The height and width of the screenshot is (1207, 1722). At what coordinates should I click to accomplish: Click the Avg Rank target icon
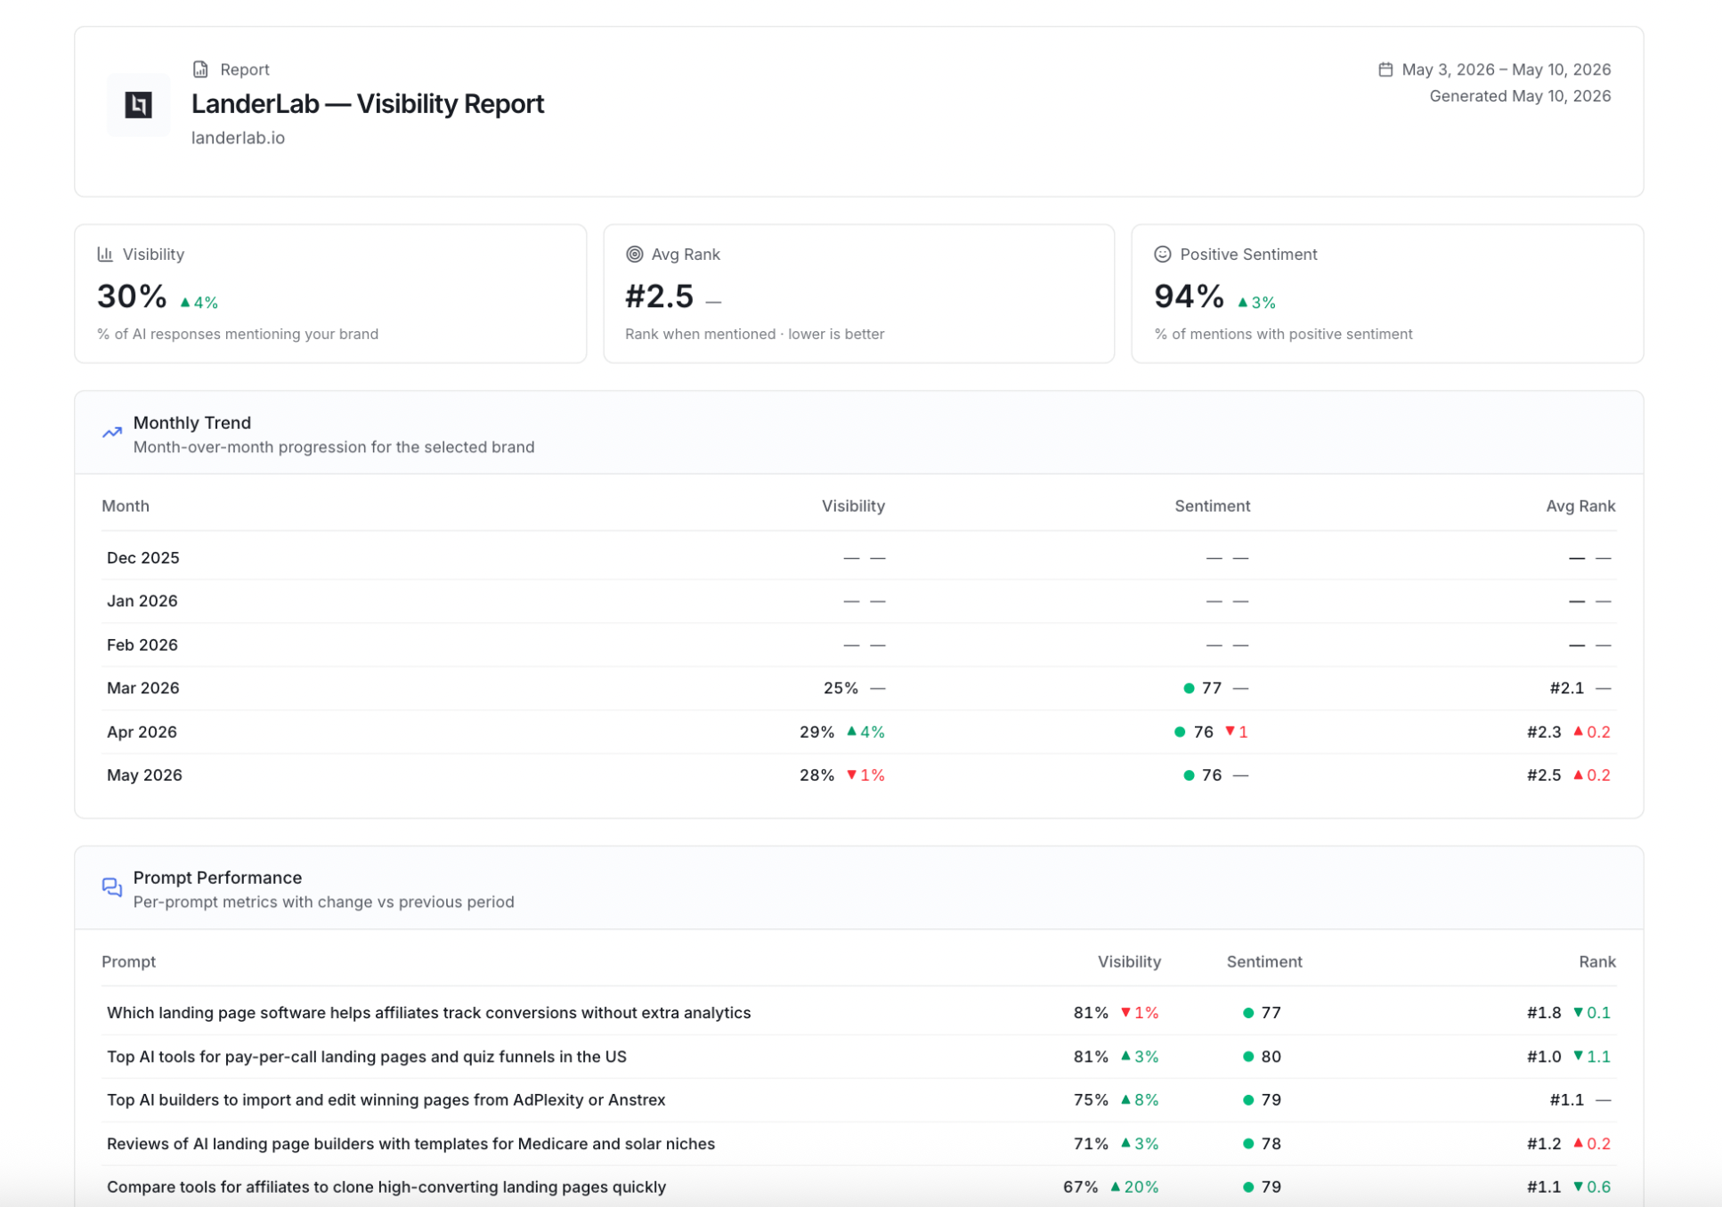634,255
